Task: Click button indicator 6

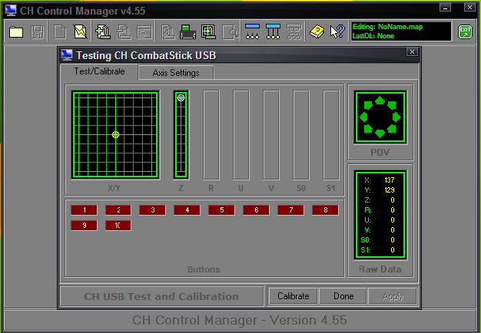Action: point(256,210)
